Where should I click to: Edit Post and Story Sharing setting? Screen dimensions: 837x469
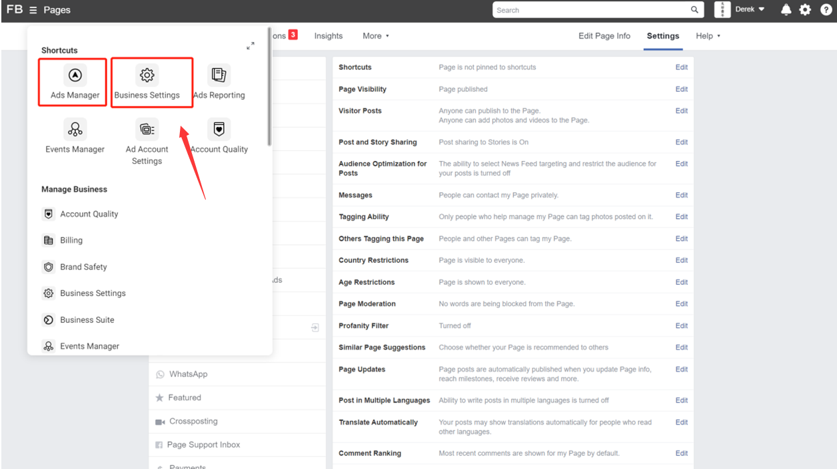click(682, 142)
